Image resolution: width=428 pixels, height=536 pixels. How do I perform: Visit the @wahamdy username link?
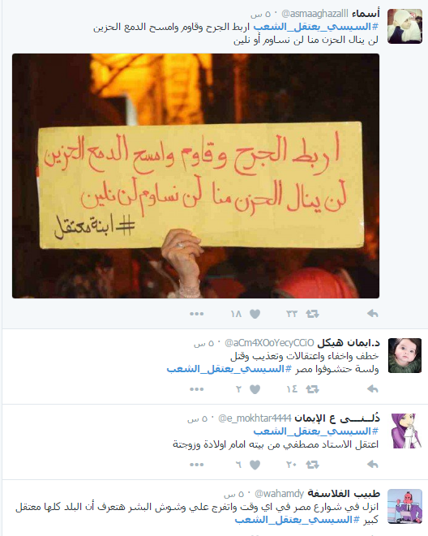280,494
